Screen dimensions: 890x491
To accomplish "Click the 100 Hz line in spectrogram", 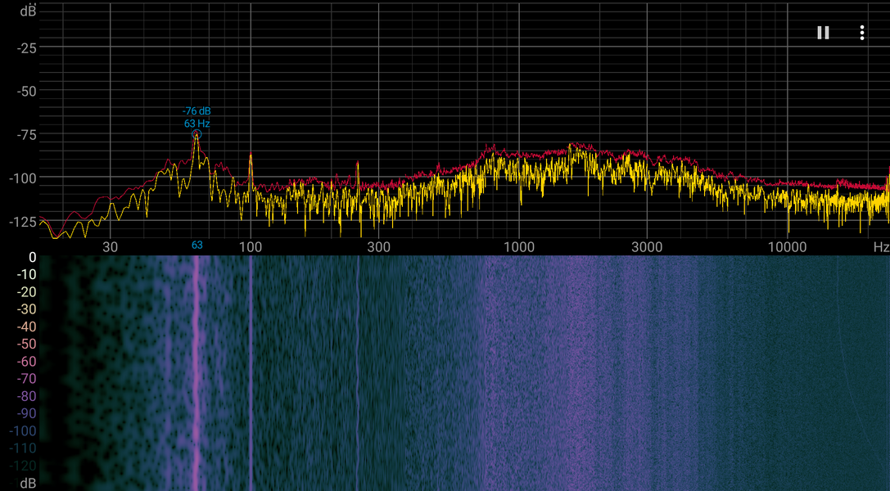I will pyautogui.click(x=251, y=373).
